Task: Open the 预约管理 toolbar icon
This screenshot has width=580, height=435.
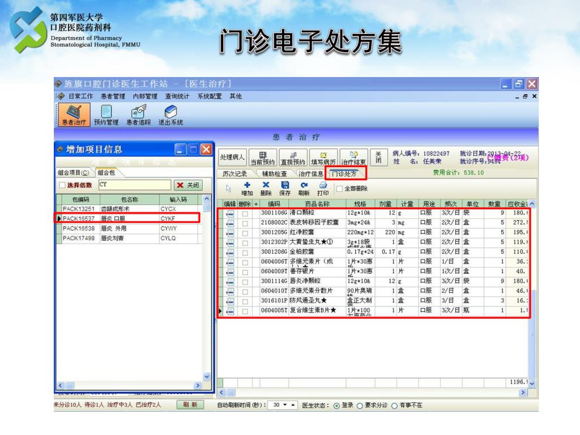Action: pos(106,114)
